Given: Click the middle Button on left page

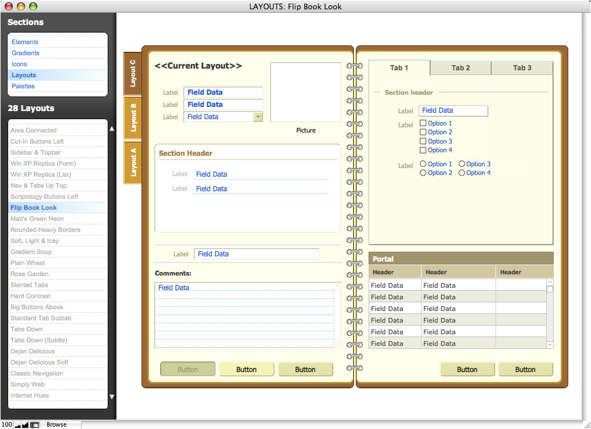Looking at the screenshot, I should [x=246, y=369].
